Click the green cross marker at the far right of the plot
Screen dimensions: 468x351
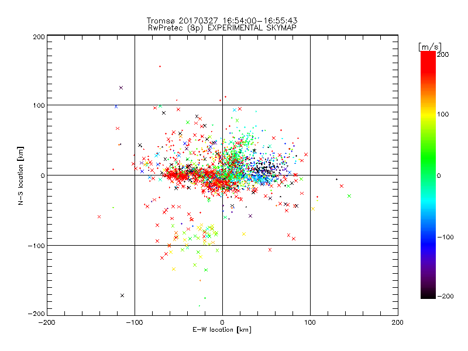[349, 196]
